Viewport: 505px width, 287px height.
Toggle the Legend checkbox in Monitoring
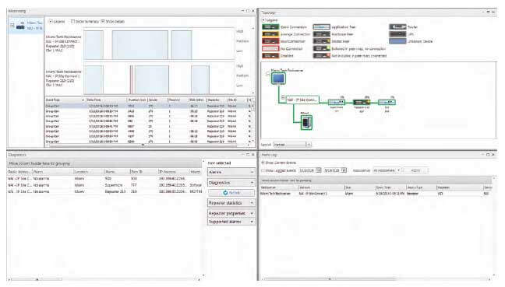(50, 22)
